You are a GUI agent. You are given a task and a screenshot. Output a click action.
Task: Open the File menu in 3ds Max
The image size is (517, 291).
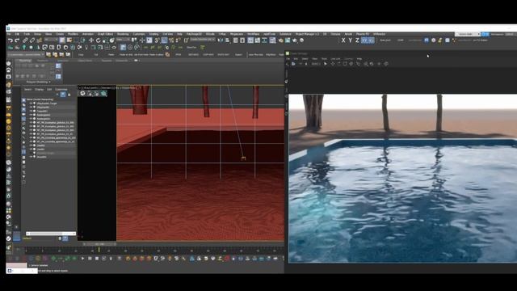click(9, 34)
